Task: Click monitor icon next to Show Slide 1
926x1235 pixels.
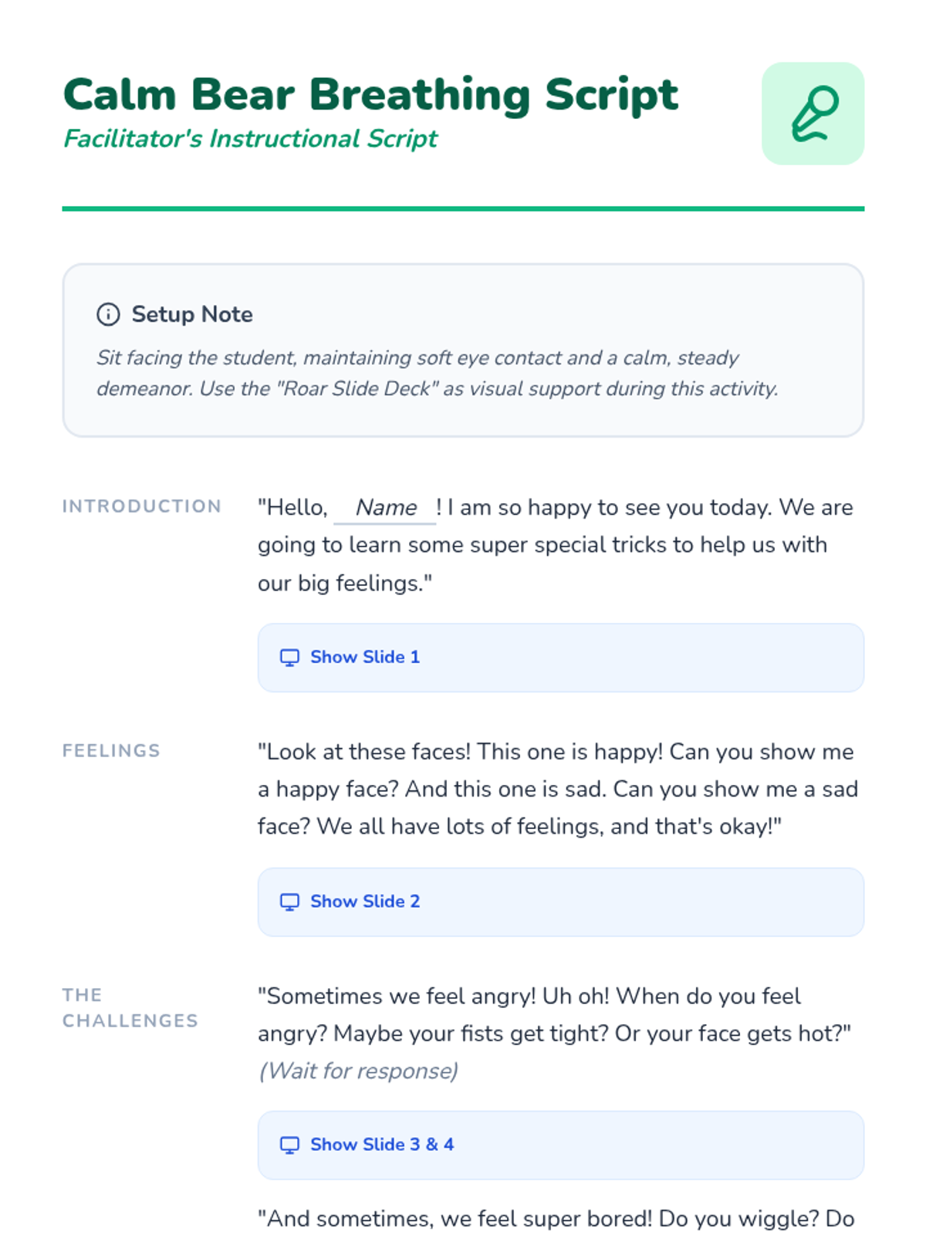Action: click(x=289, y=658)
